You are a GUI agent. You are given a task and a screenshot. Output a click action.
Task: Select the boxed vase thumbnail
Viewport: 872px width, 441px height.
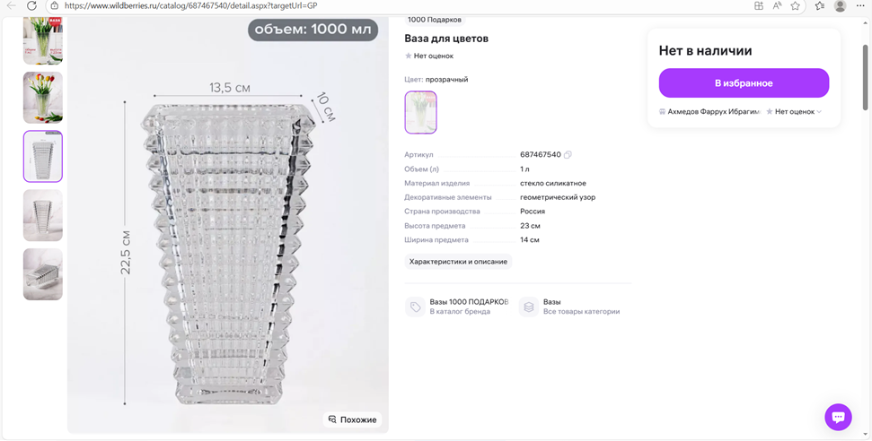point(43,273)
